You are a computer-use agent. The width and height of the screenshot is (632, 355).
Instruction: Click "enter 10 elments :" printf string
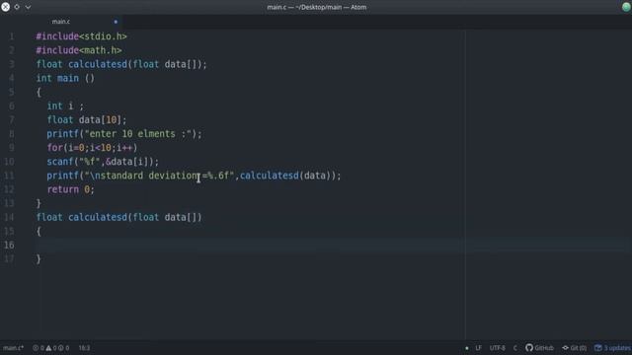pyautogui.click(x=138, y=134)
